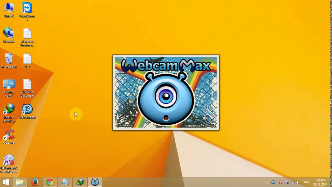This screenshot has width=332, height=187.
Task: Launch TeamViewer 9 shortcut
Action: pyautogui.click(x=27, y=12)
